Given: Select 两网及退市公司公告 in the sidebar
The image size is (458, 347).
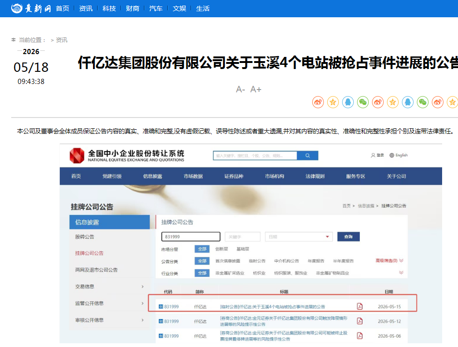Looking at the screenshot, I should pos(96,270).
